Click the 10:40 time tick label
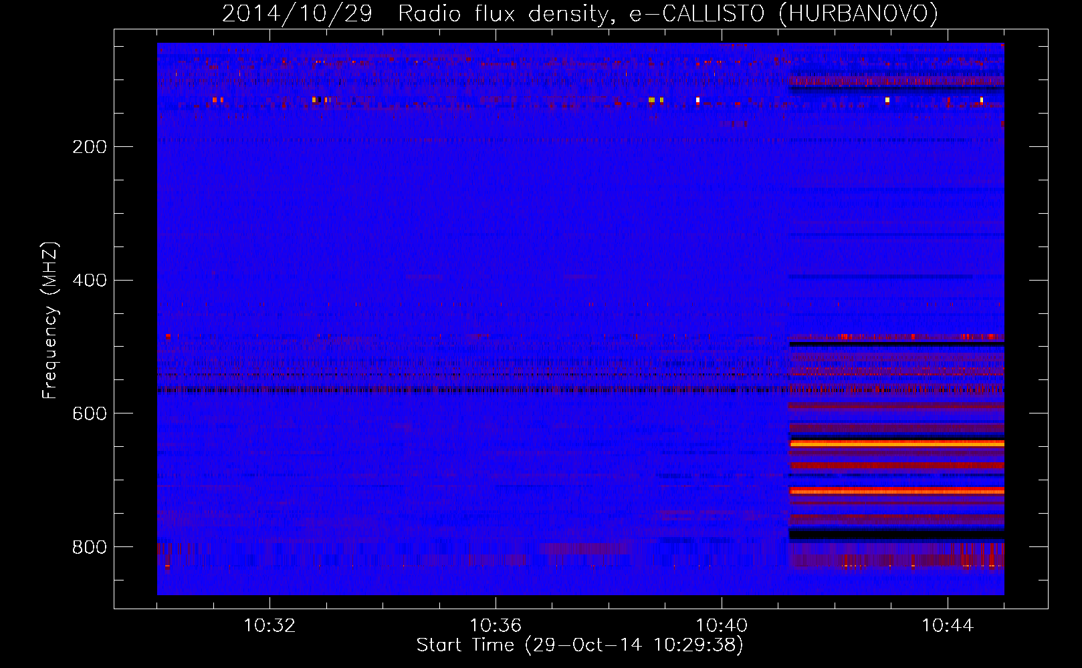 tap(722, 626)
